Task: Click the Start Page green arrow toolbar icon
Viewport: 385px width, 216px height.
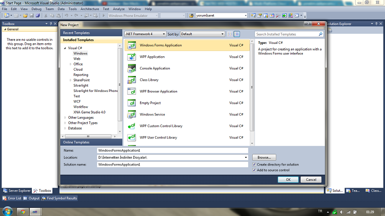Action: click(284, 15)
